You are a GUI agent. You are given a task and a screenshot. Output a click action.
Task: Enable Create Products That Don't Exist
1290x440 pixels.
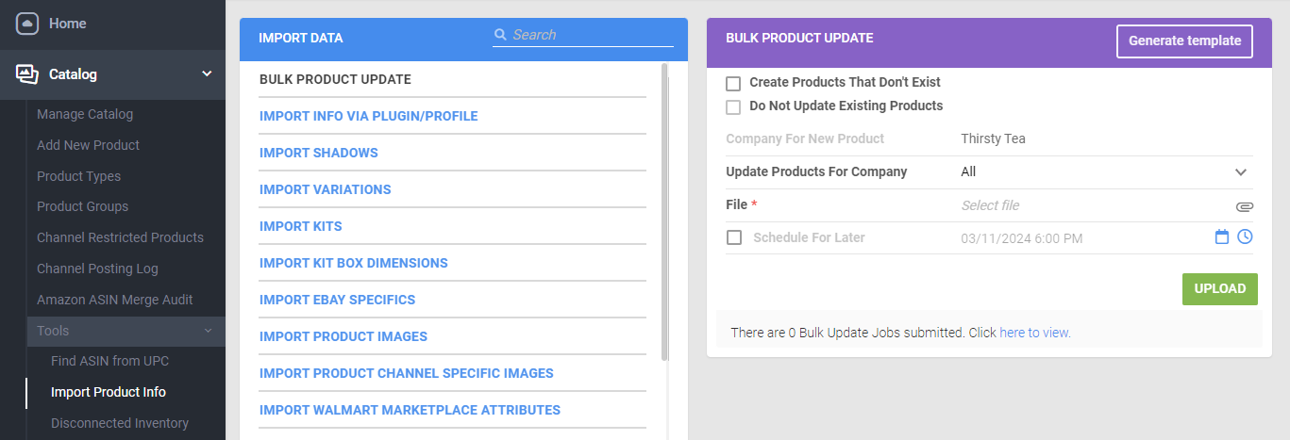click(x=733, y=84)
